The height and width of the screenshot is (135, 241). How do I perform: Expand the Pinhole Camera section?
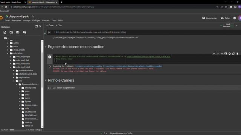click(46, 80)
